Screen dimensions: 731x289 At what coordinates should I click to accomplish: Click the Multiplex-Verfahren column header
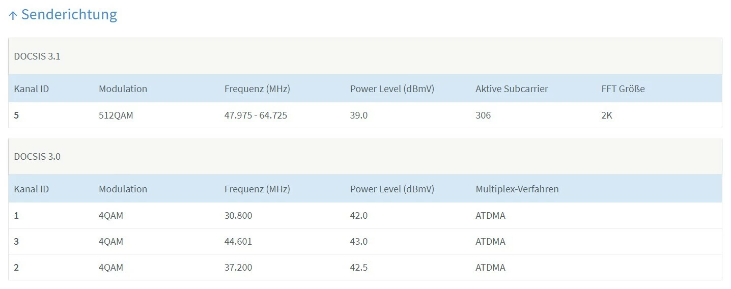(517, 189)
